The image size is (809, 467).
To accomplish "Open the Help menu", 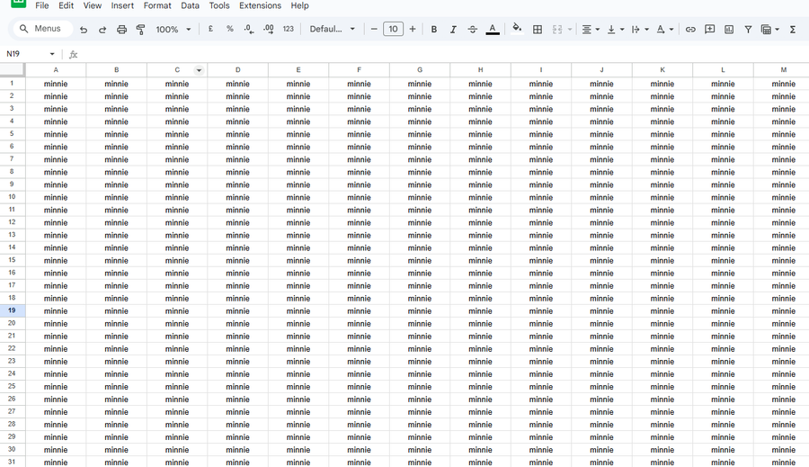I will click(299, 5).
